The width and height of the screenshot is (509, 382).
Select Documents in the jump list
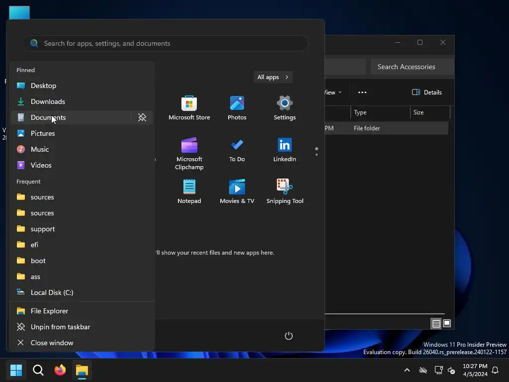point(71,117)
